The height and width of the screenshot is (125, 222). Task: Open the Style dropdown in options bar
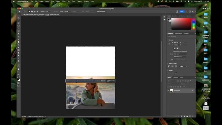[68, 11]
